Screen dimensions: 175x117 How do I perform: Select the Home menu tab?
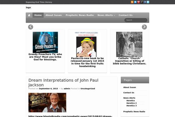tap(38, 15)
